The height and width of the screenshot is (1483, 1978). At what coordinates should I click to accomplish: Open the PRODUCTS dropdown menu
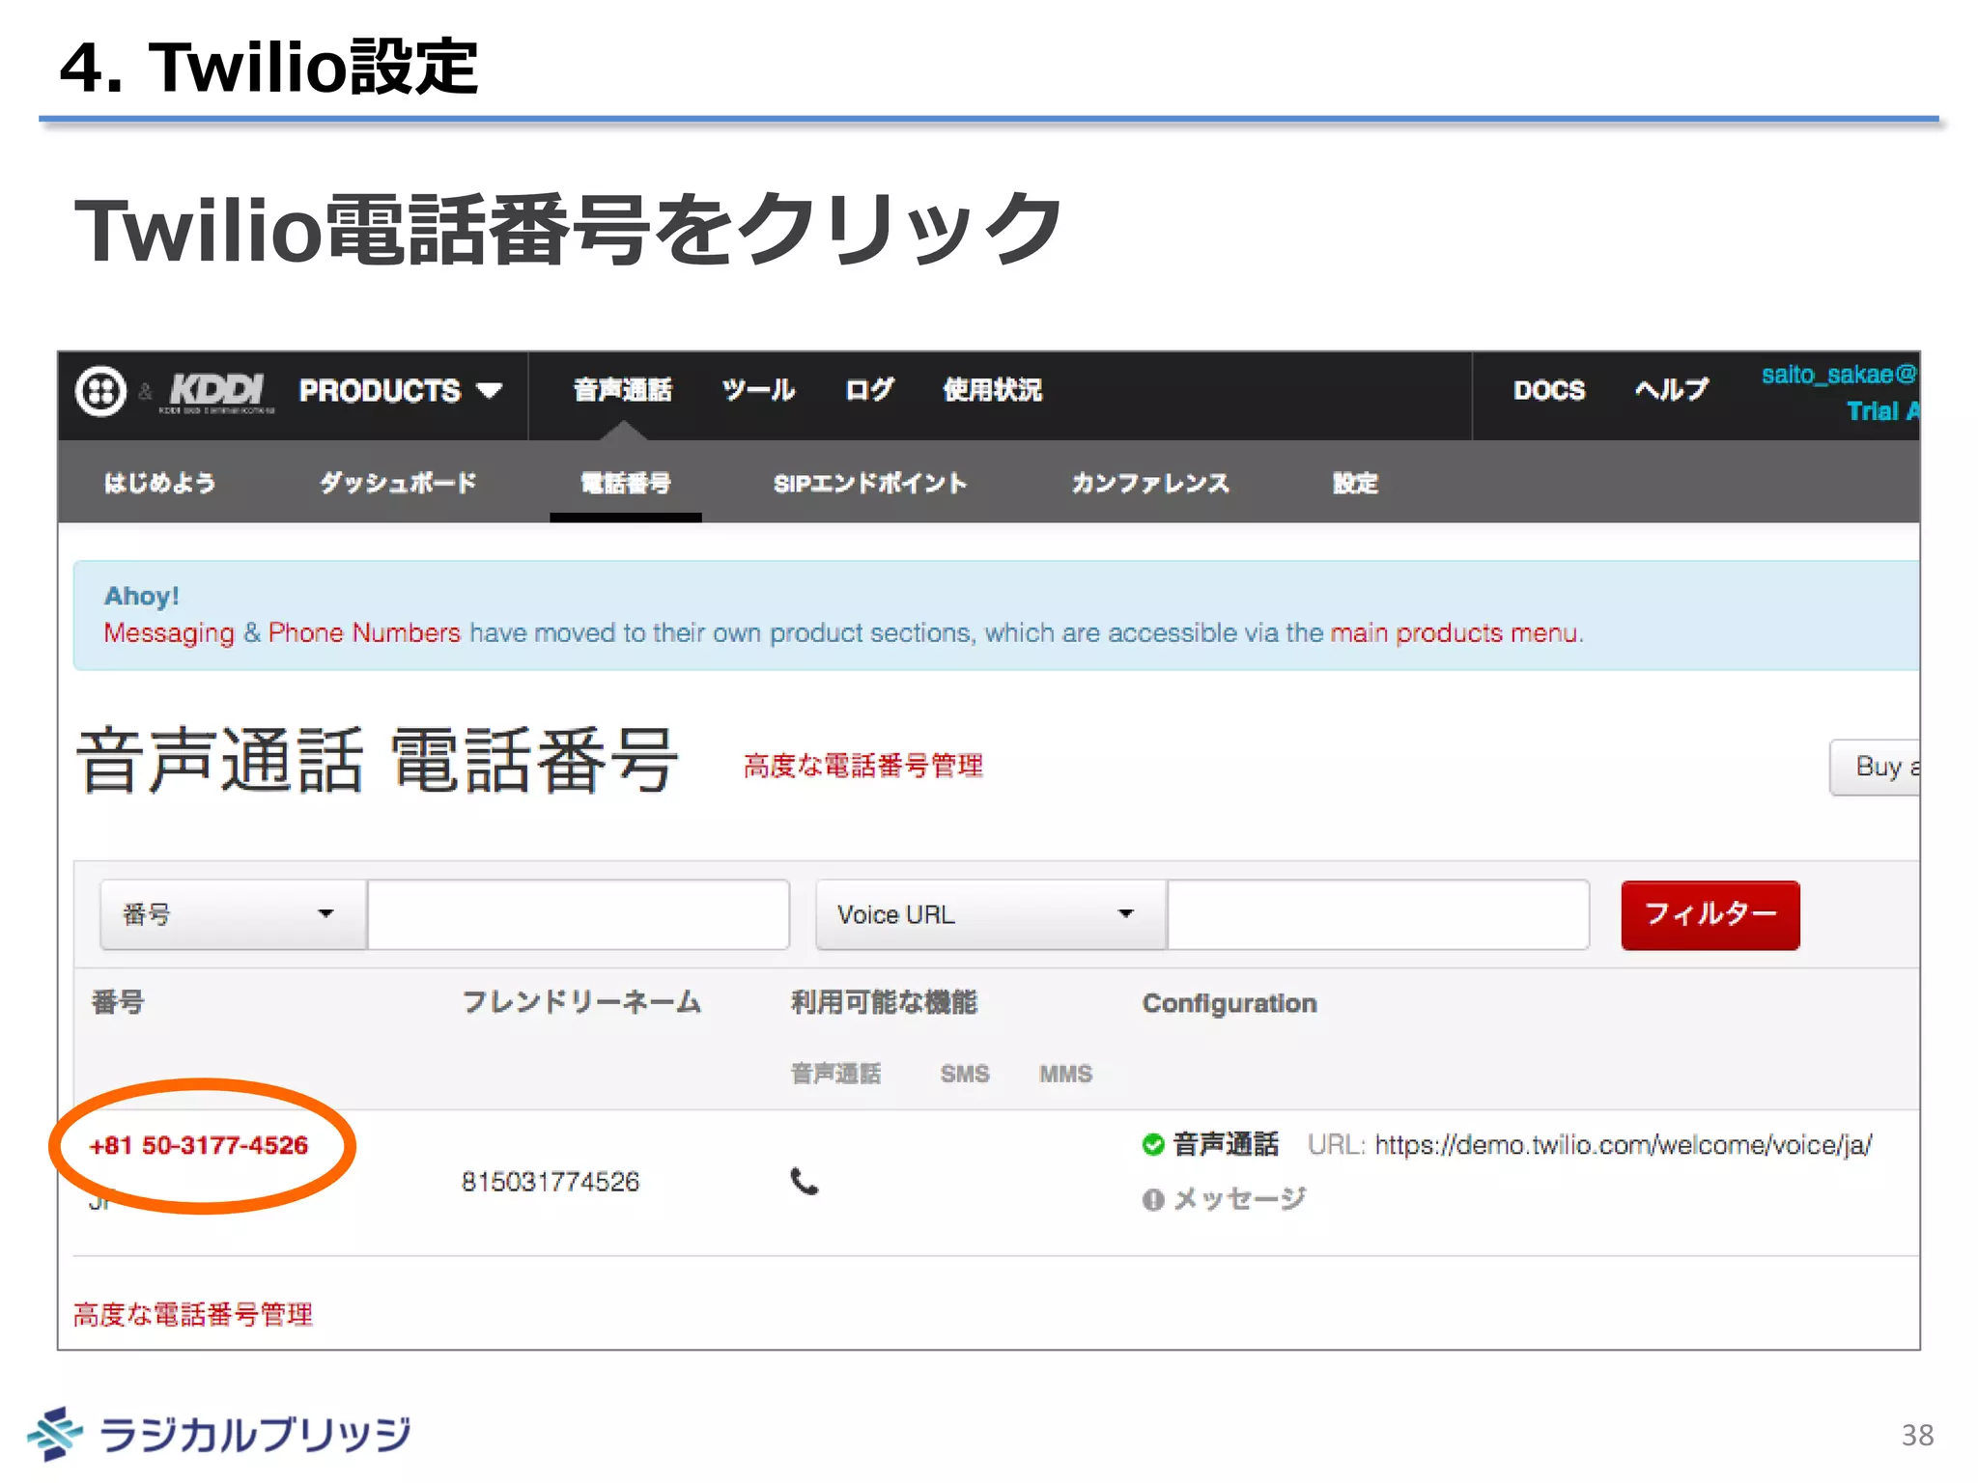401,390
